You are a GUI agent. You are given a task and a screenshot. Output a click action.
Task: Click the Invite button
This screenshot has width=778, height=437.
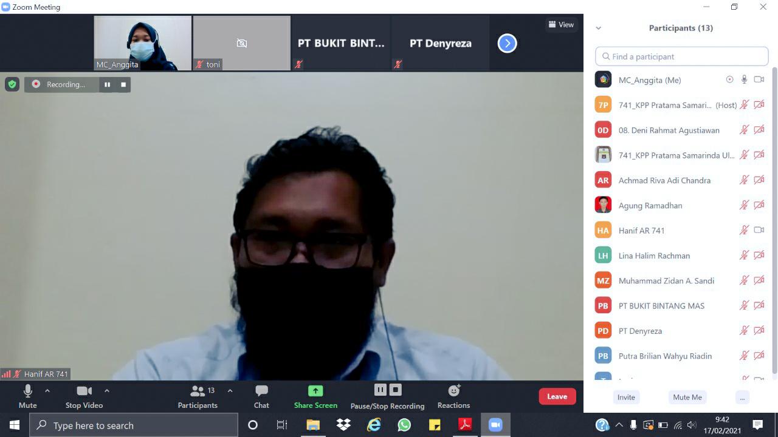coord(626,397)
